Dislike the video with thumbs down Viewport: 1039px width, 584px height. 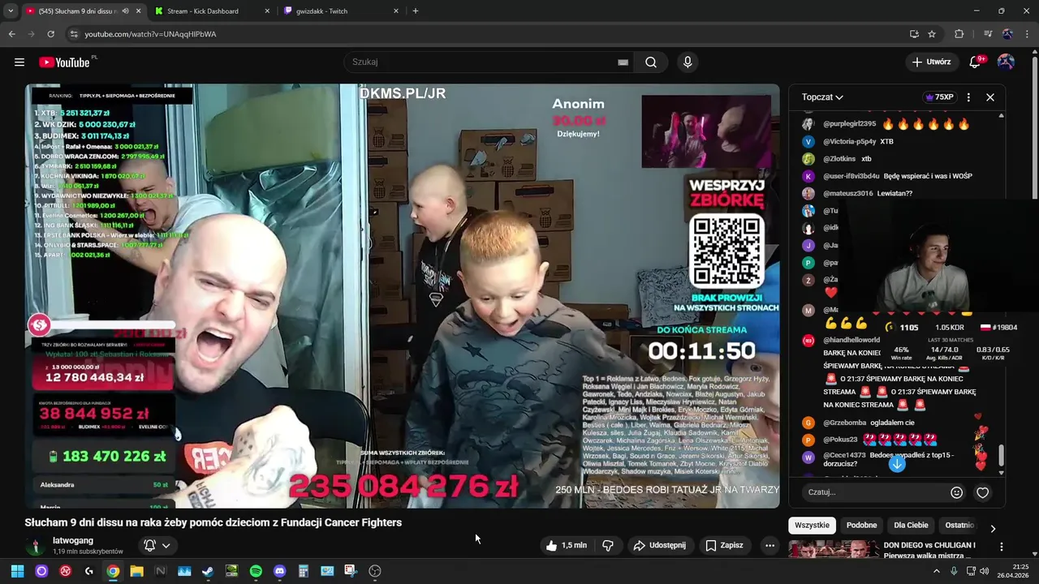[x=608, y=545]
